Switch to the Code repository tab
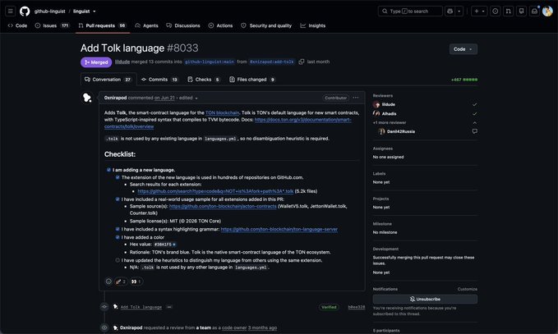558x334 pixels. [x=17, y=25]
